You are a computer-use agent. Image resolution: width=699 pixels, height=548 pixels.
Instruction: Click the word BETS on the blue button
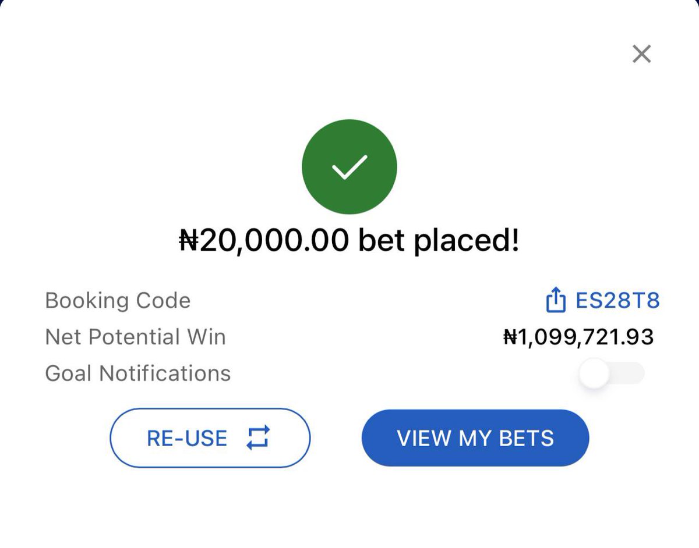pyautogui.click(x=527, y=438)
